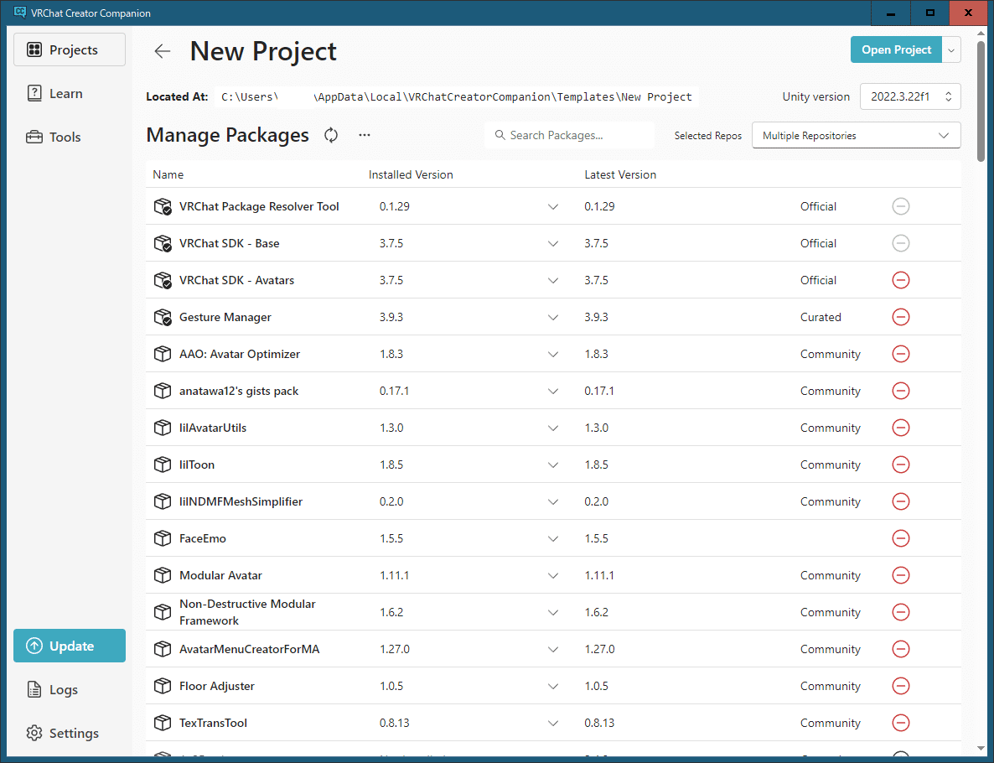The width and height of the screenshot is (994, 763).
Task: Remove the lilToon package
Action: click(901, 465)
